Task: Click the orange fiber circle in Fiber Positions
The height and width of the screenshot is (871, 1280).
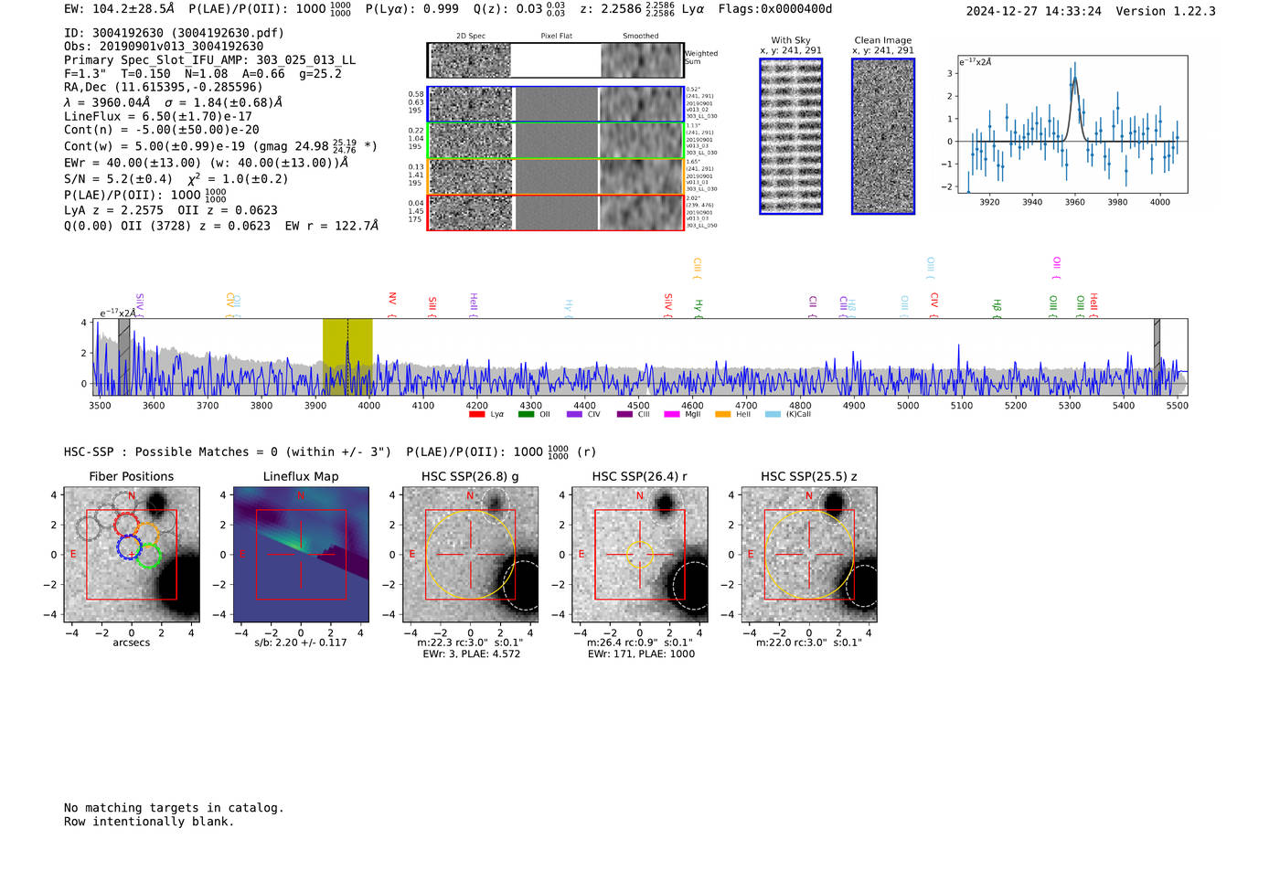Action: [146, 533]
